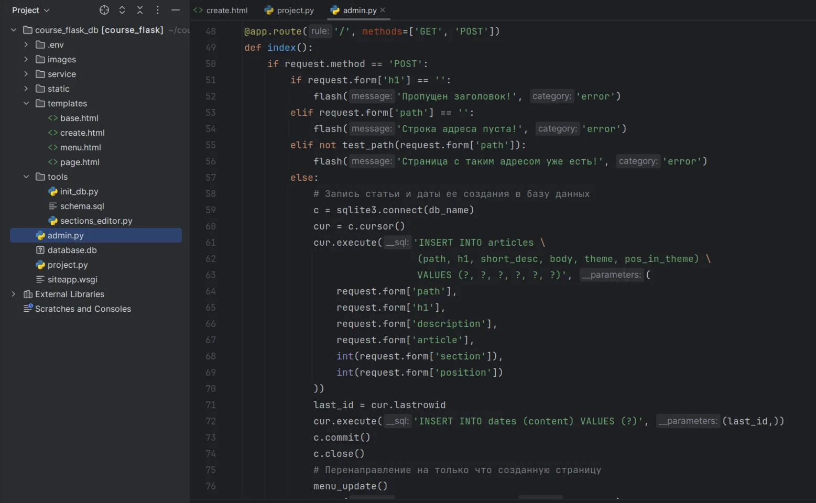Image resolution: width=816 pixels, height=503 pixels.
Task: Select database.db file in the tree
Action: pyautogui.click(x=72, y=250)
